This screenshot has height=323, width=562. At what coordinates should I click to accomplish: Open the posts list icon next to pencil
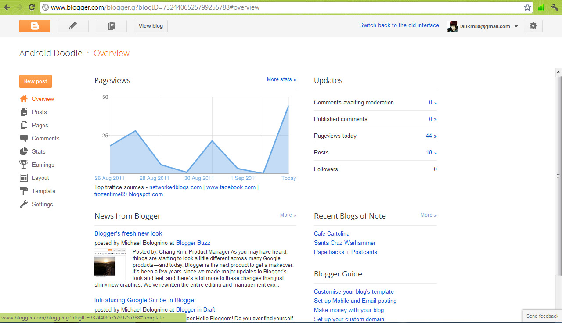(111, 26)
